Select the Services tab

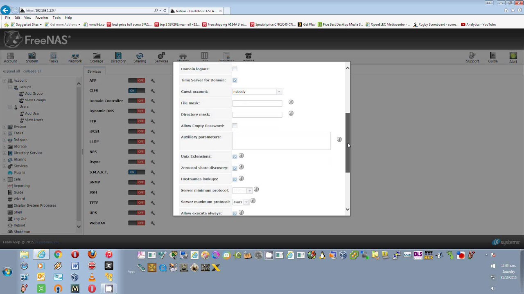[94, 71]
